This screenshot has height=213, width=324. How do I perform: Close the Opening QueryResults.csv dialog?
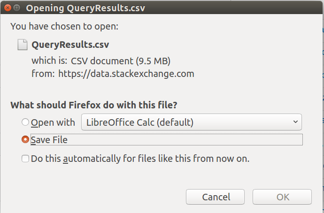point(8,8)
